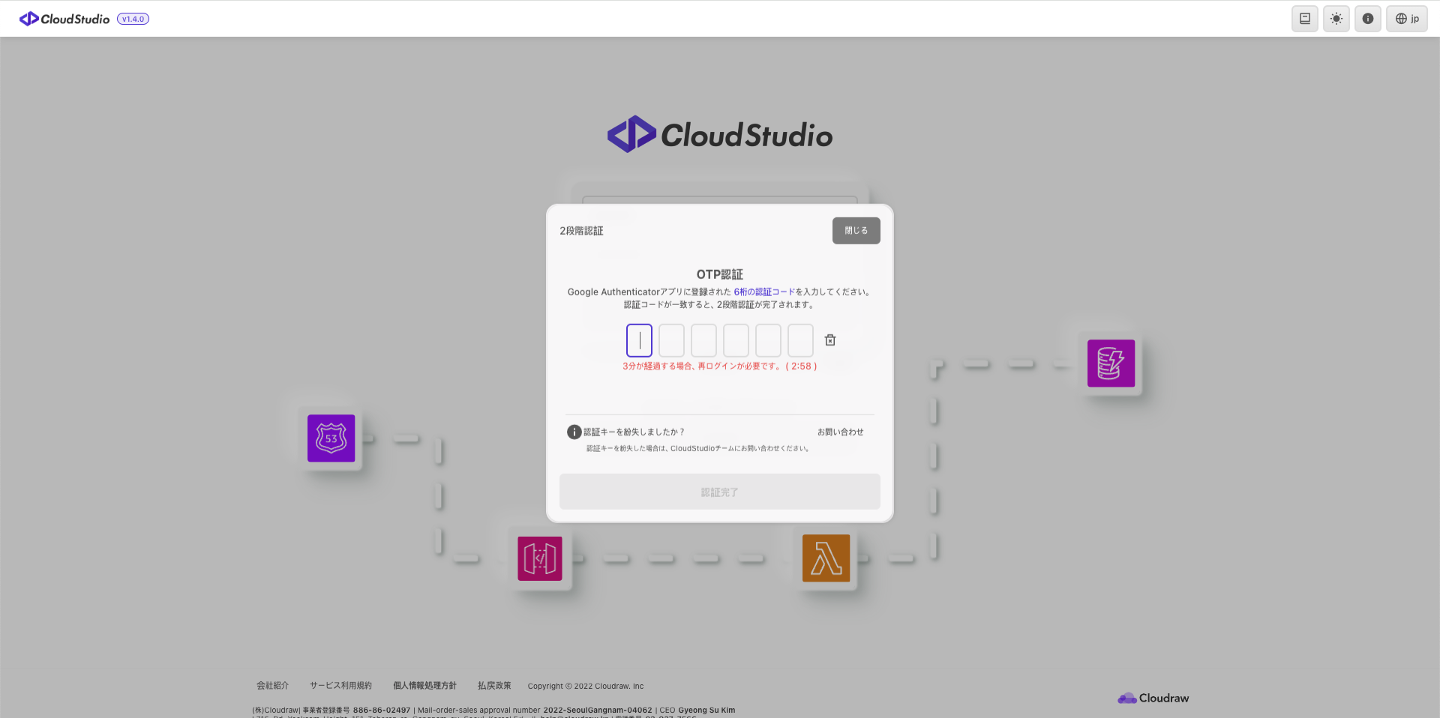The height and width of the screenshot is (718, 1440).
Task: Click the 認証完了 button
Action: pyautogui.click(x=719, y=492)
